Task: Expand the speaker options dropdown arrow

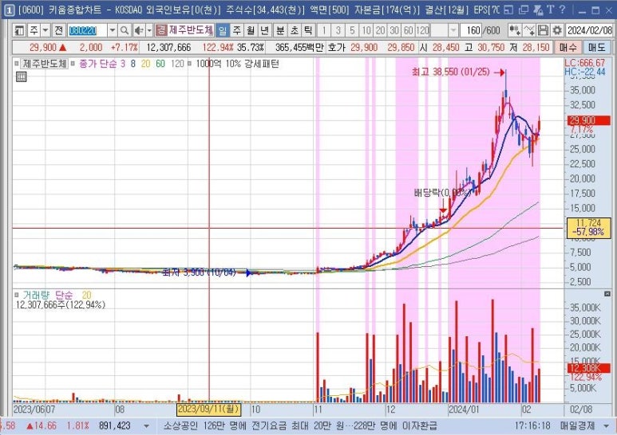Action: [149, 30]
